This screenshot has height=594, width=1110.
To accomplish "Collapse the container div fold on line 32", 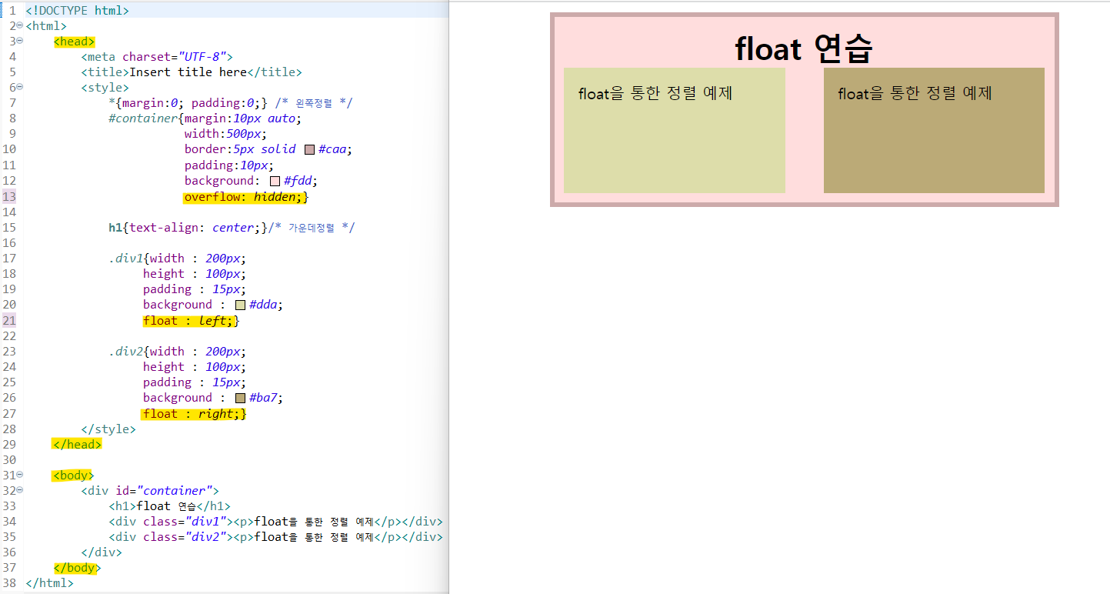I will pos(19,490).
